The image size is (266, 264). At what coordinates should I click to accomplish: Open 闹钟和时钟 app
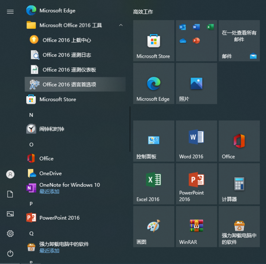[75, 129]
